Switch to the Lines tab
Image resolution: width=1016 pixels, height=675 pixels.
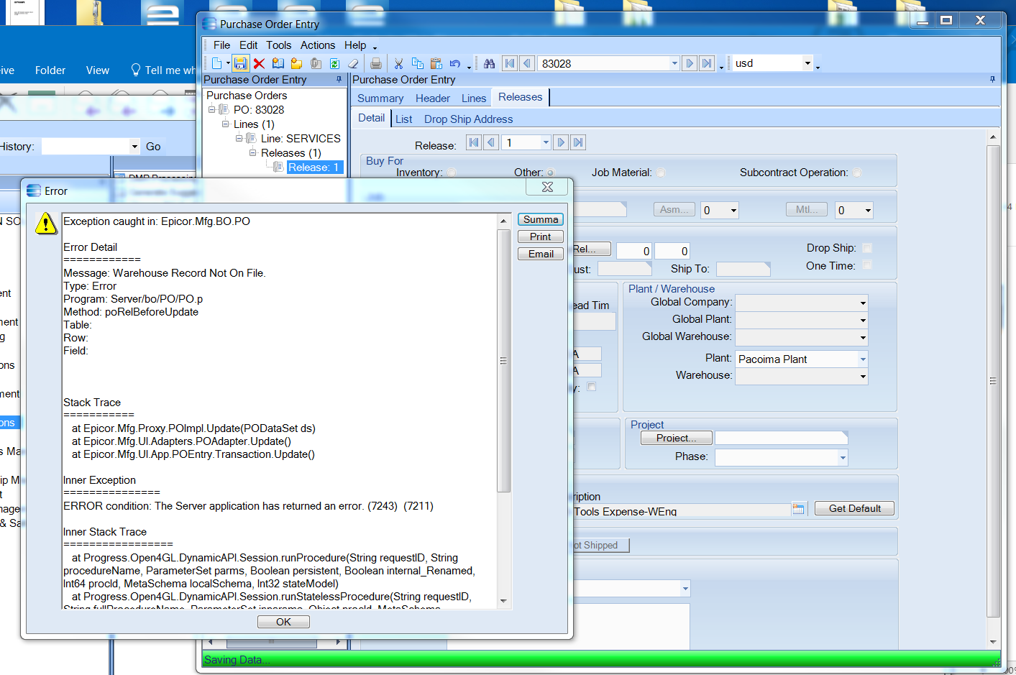[474, 98]
